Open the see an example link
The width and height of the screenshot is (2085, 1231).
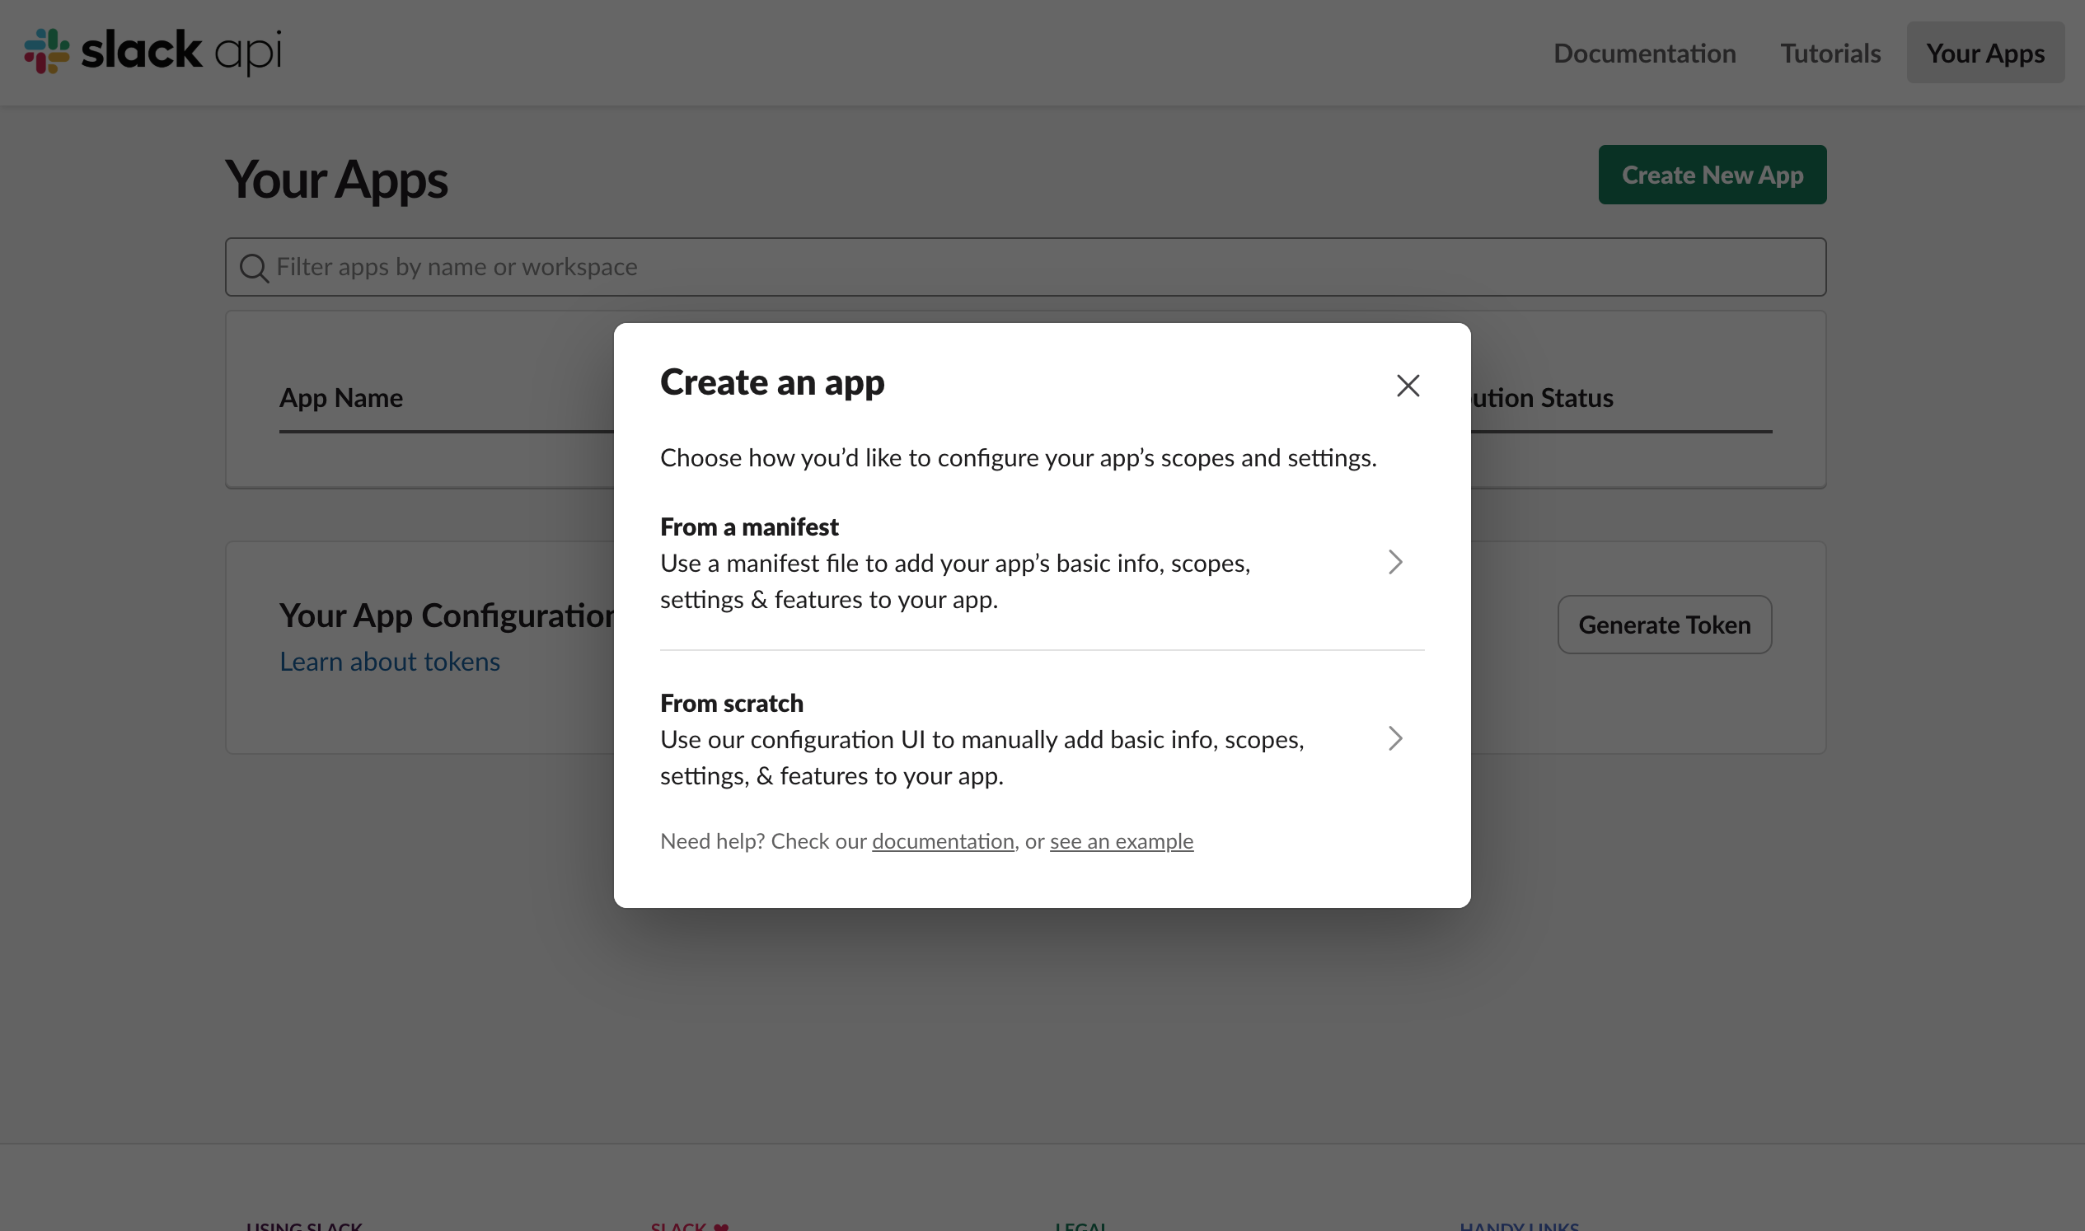pos(1121,841)
